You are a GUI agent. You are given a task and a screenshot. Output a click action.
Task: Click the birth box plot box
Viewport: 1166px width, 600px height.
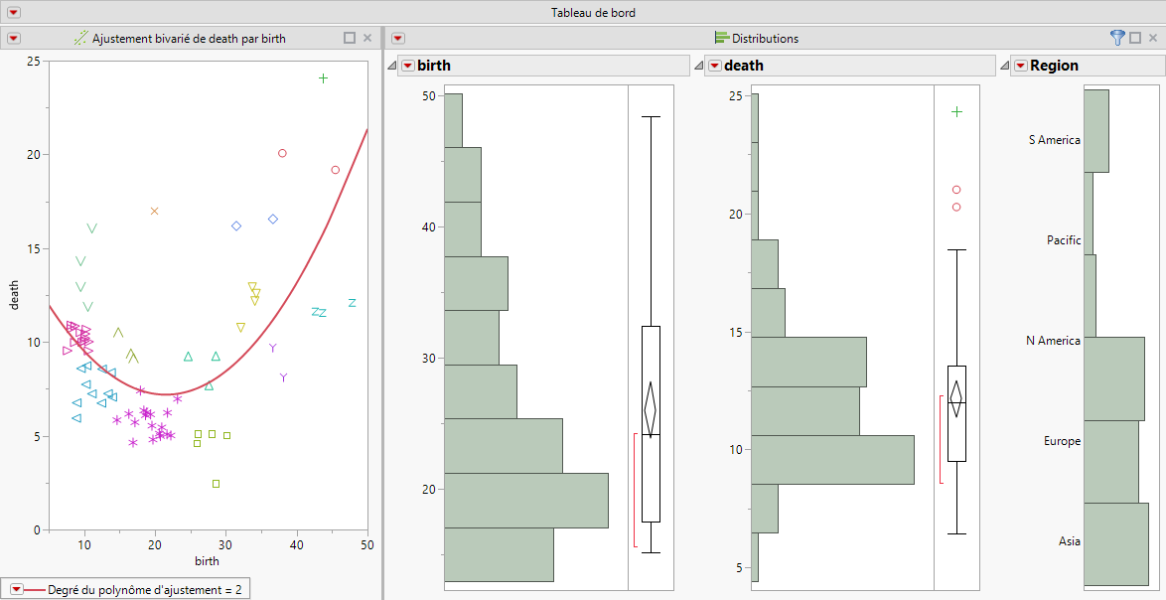click(x=651, y=424)
